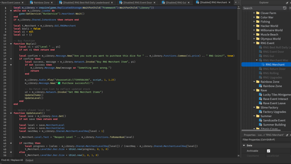Switch to the Rainbow Zone script tab
Screen dimensions: 291x164
point(41,3)
